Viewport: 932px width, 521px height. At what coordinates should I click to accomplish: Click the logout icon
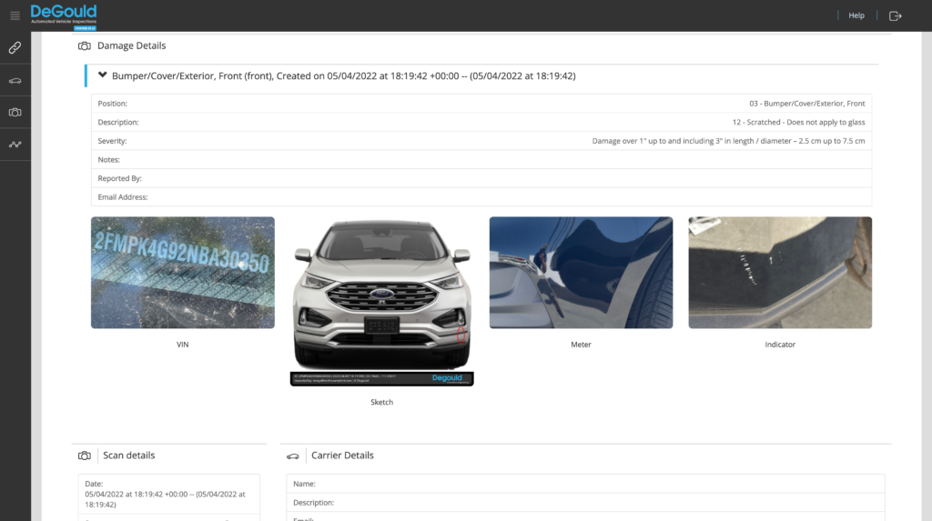point(896,16)
